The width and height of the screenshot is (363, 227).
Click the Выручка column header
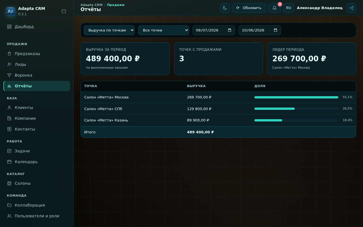tap(196, 86)
